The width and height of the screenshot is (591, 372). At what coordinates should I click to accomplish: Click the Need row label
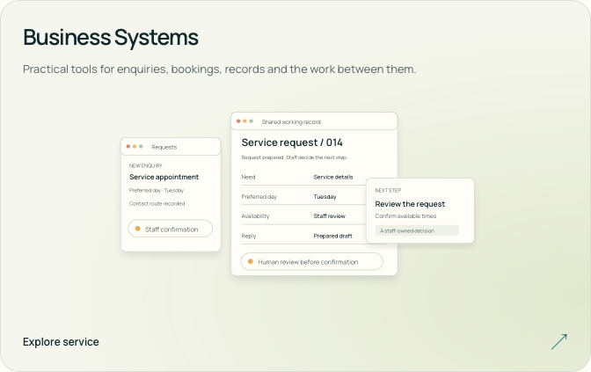(248, 177)
